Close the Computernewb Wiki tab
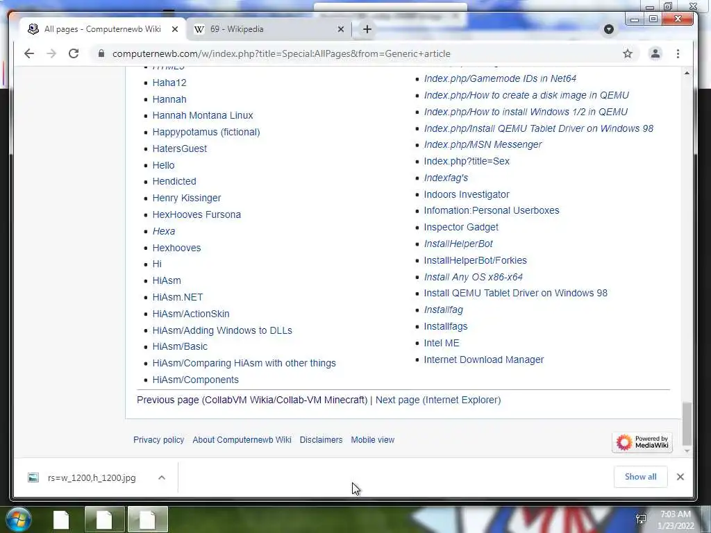 [175, 29]
